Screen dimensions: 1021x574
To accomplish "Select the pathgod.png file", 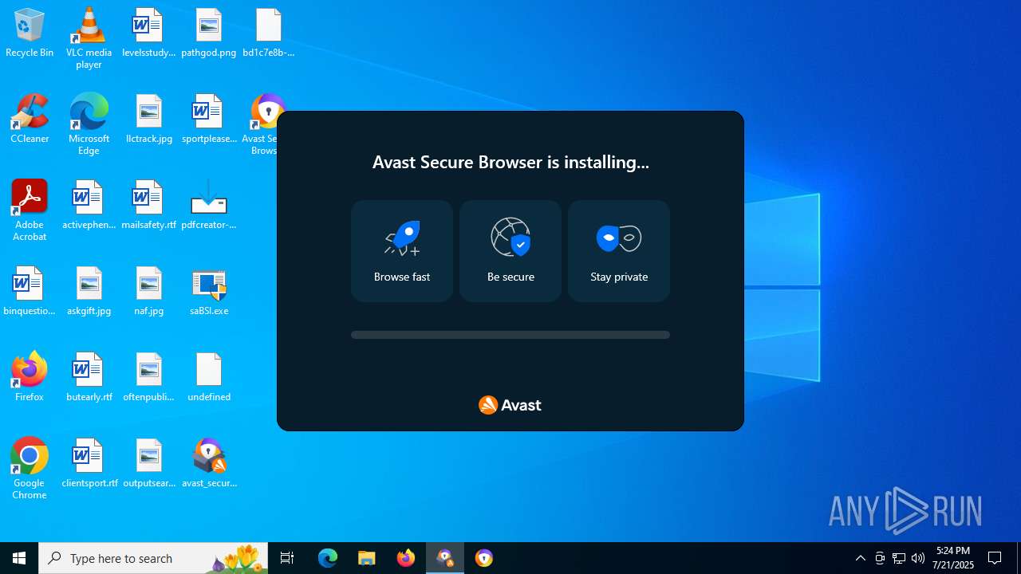I will [209, 33].
